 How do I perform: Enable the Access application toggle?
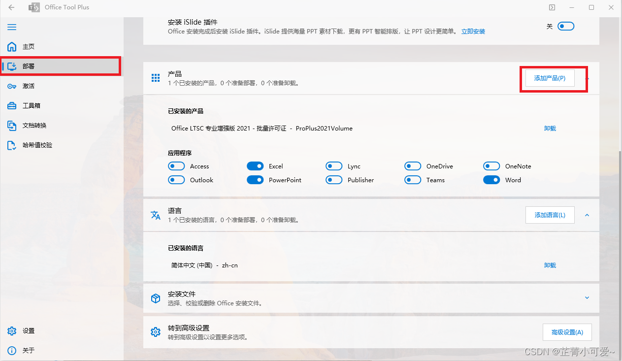point(176,166)
